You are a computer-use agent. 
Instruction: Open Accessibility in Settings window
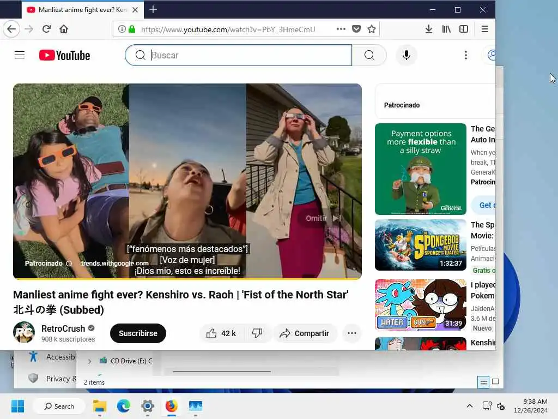(x=53, y=357)
